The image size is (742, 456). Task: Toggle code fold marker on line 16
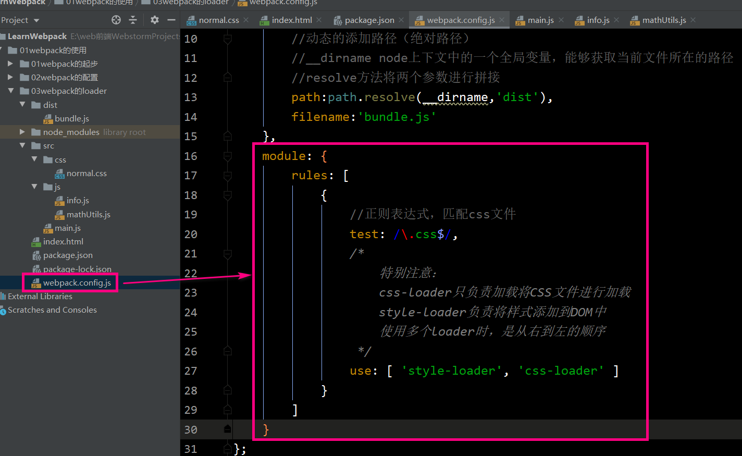click(x=228, y=156)
